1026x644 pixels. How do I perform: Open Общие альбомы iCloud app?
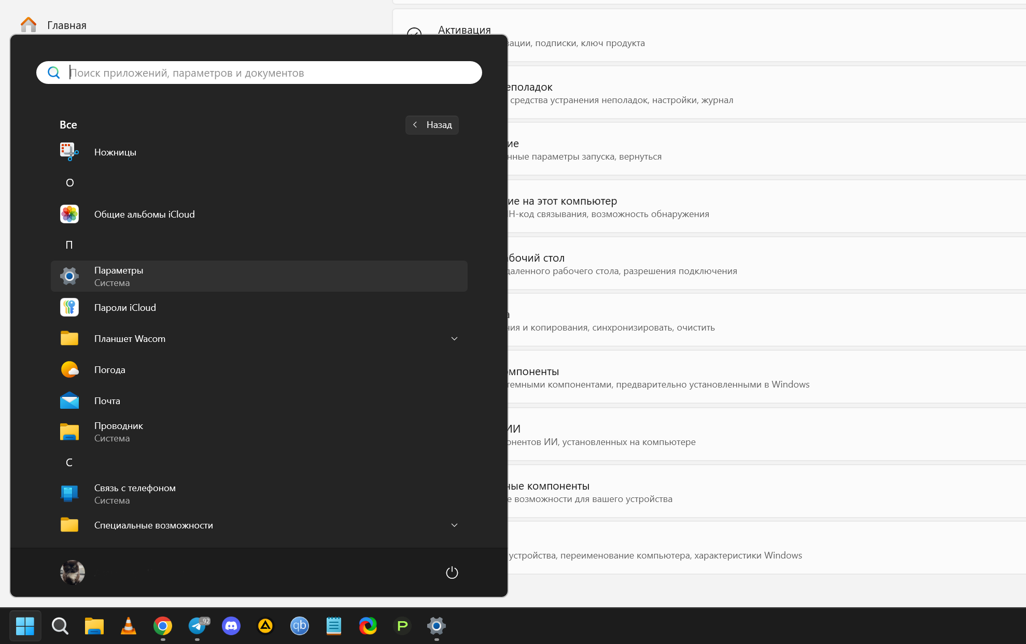(x=144, y=214)
